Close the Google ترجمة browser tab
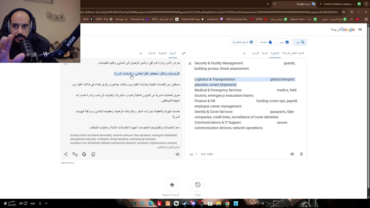The height and width of the screenshot is (208, 370). [275, 4]
